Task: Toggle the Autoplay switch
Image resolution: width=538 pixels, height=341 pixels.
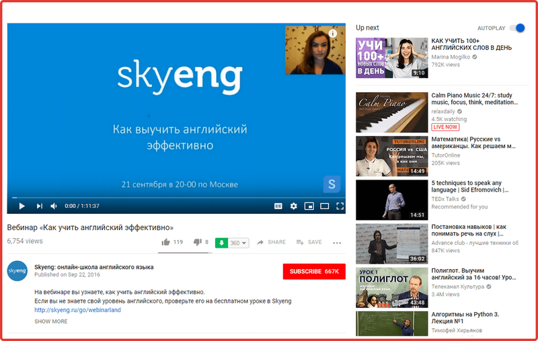Action: tap(517, 28)
